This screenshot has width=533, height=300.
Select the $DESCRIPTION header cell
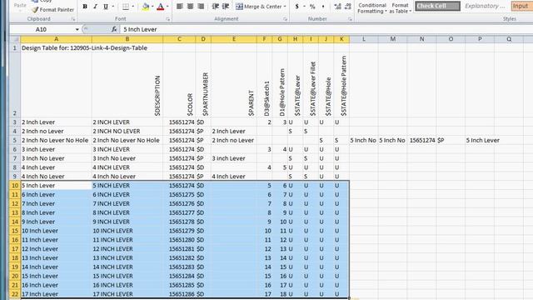127,85
